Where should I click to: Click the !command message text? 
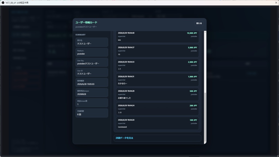pos(122,127)
